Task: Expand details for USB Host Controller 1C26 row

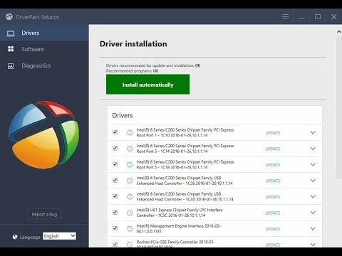Action: (x=313, y=181)
